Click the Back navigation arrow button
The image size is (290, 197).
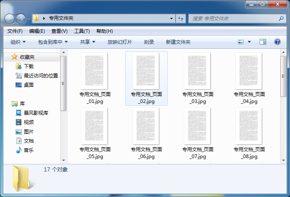point(10,19)
